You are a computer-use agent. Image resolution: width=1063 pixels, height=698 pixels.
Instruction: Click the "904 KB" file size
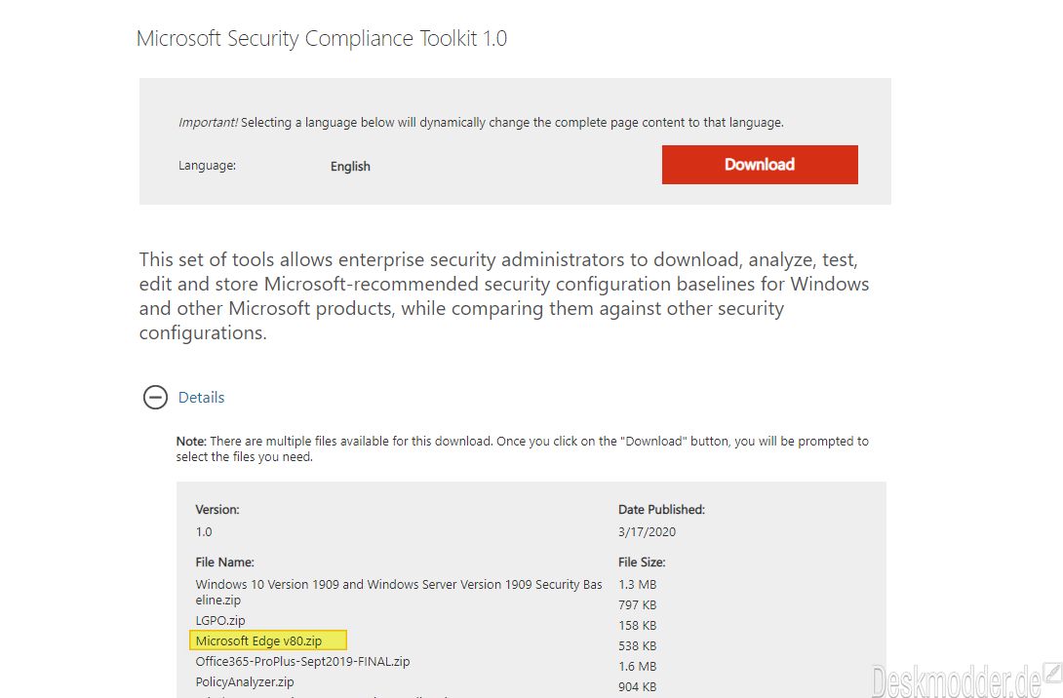click(637, 687)
